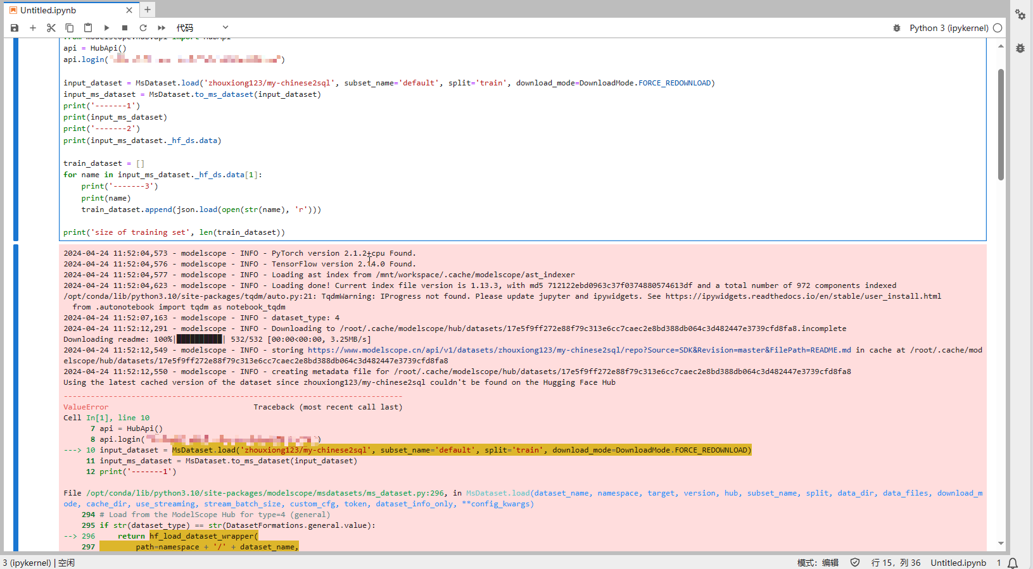Cut the selected cell with scissors icon
Screen dimensions: 1033x569
(51, 28)
